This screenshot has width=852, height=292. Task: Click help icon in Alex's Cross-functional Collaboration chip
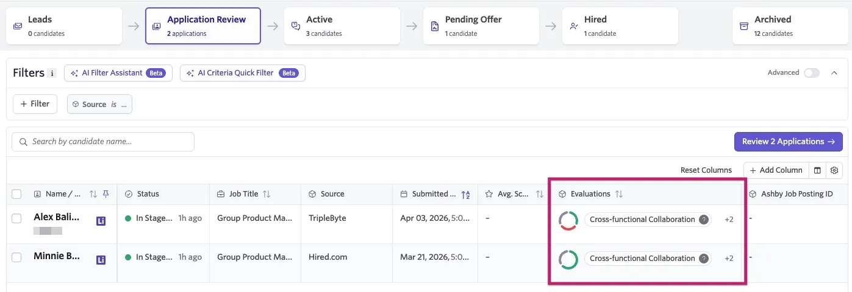coord(704,220)
